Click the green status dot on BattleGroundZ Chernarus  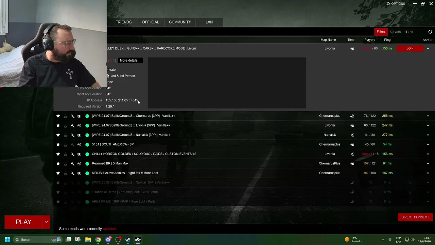(x=87, y=116)
